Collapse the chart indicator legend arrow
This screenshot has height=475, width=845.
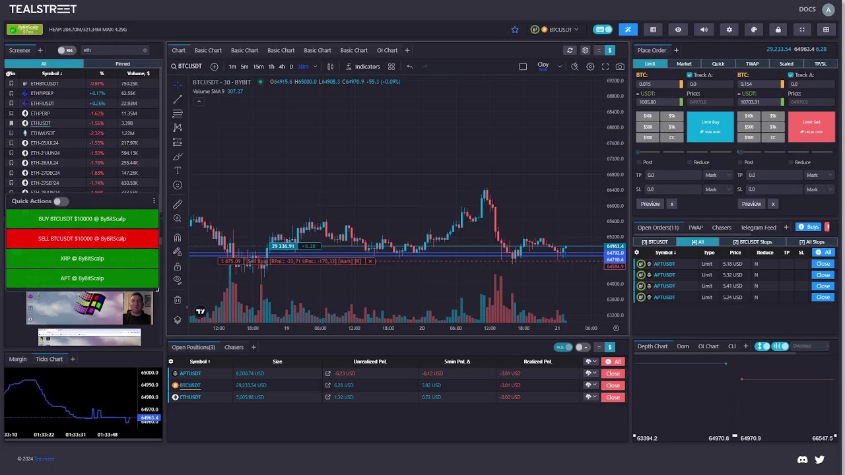(x=199, y=101)
